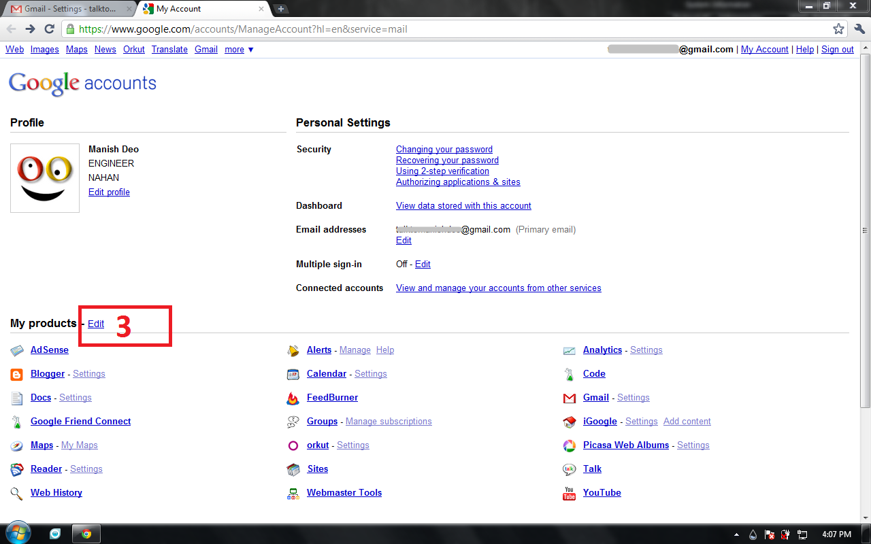871x544 pixels.
Task: Open the Chrome wrench menu
Action: pyautogui.click(x=859, y=29)
